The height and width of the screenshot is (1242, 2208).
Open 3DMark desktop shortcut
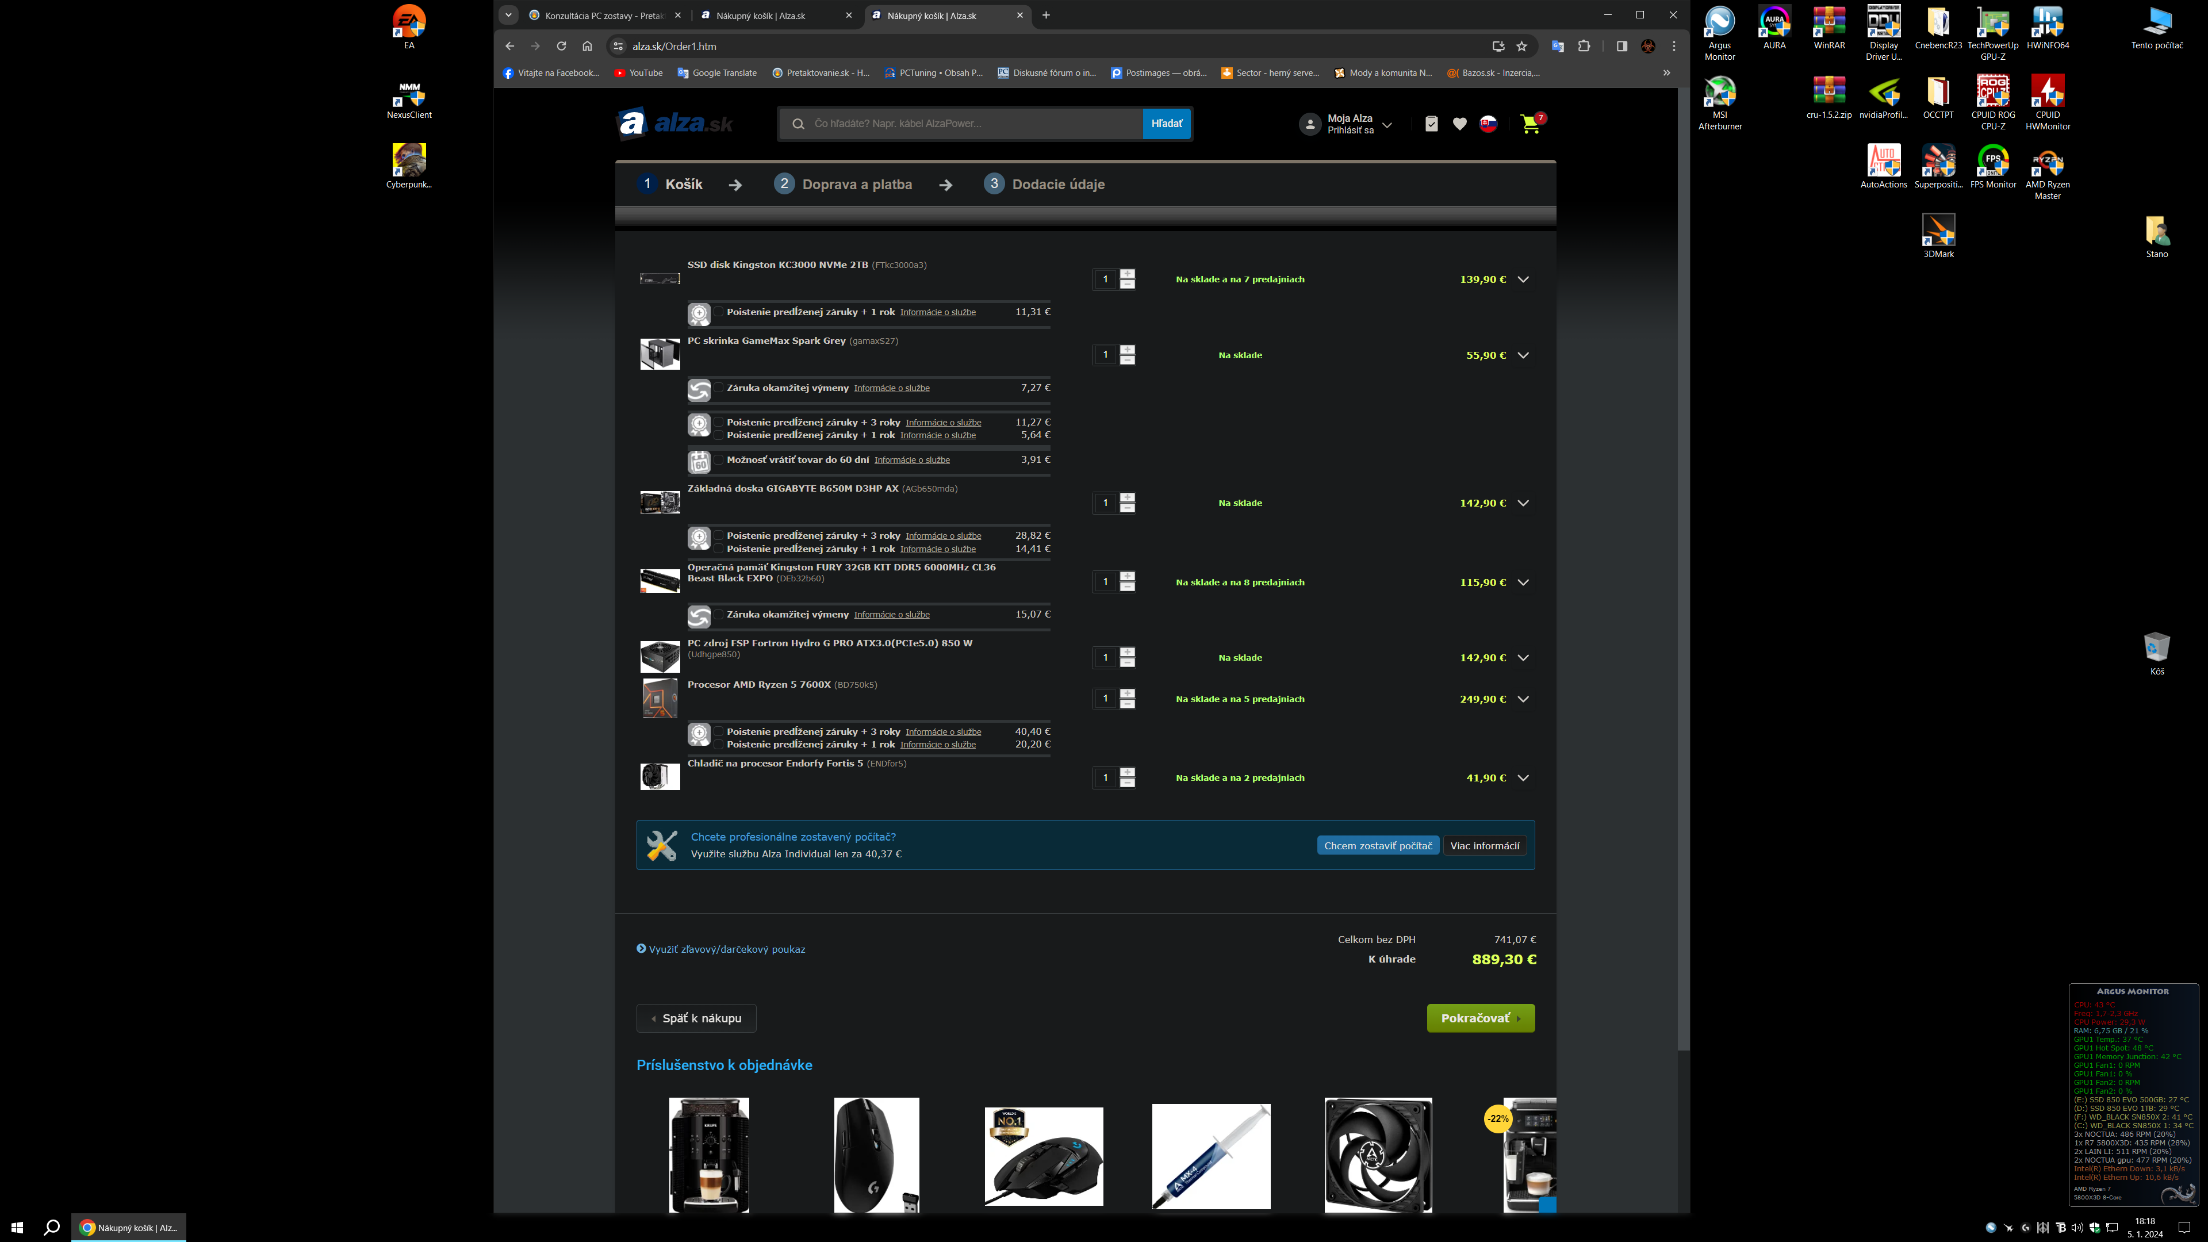[1938, 231]
